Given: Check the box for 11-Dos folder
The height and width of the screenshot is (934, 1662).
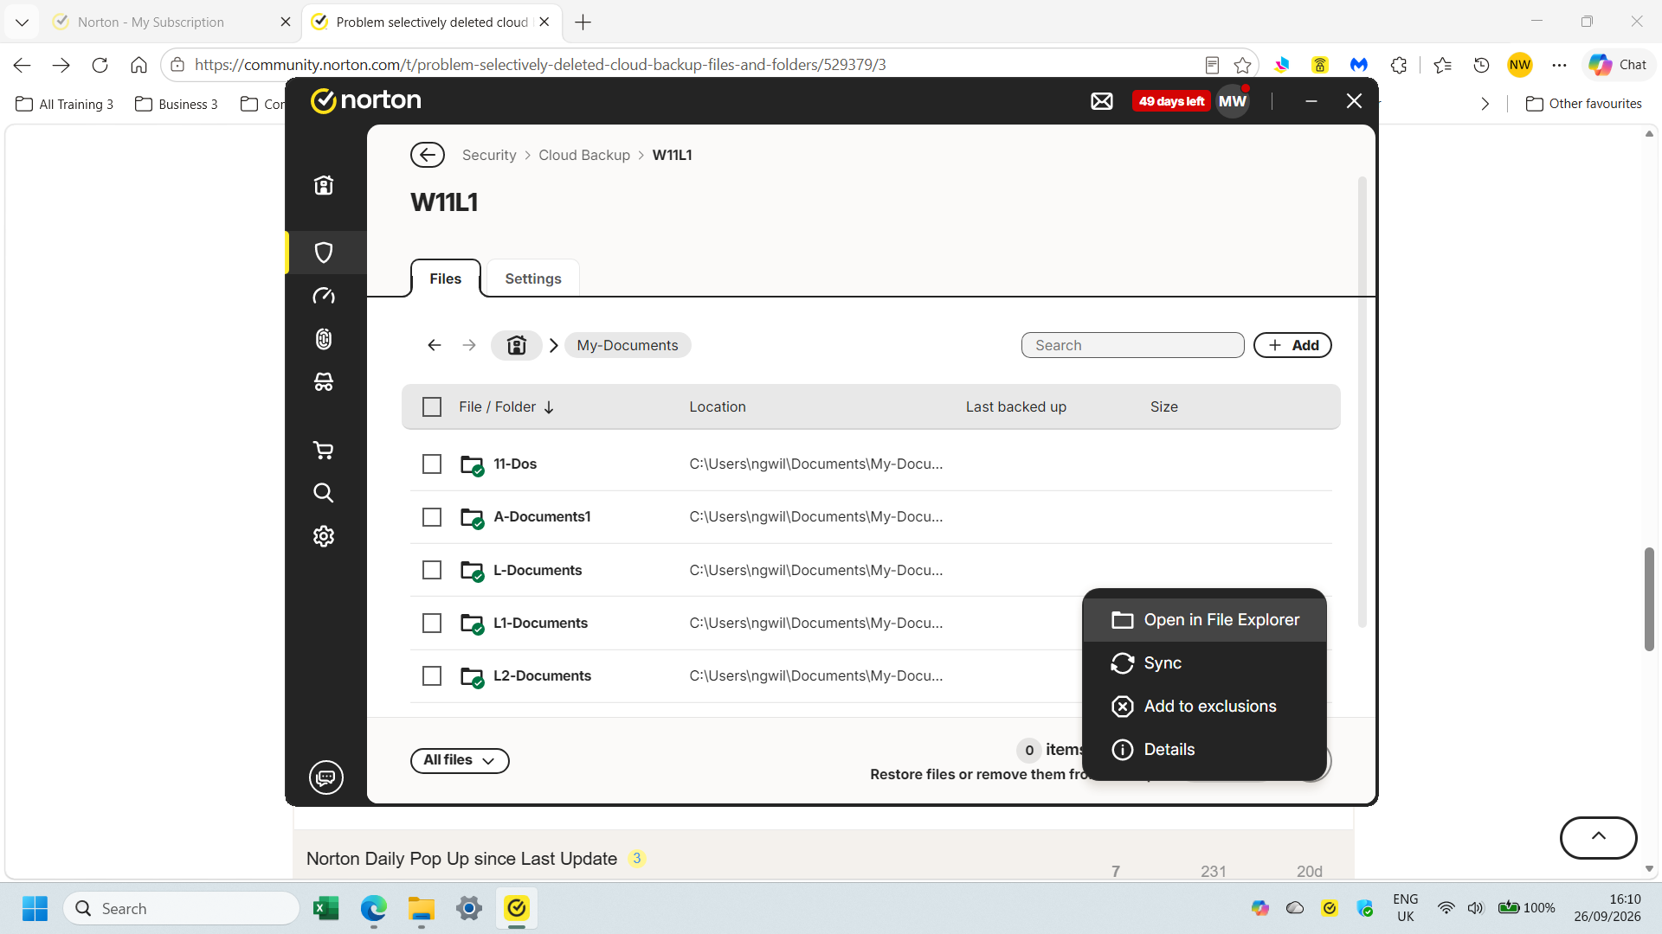Looking at the screenshot, I should (x=432, y=464).
